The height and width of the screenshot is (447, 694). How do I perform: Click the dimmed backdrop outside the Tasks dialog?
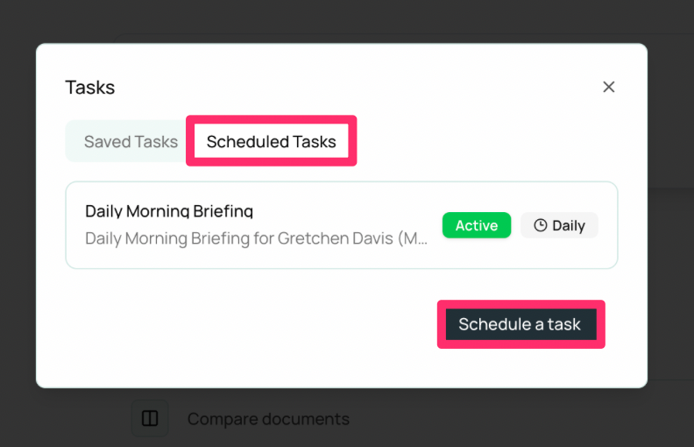point(18,221)
